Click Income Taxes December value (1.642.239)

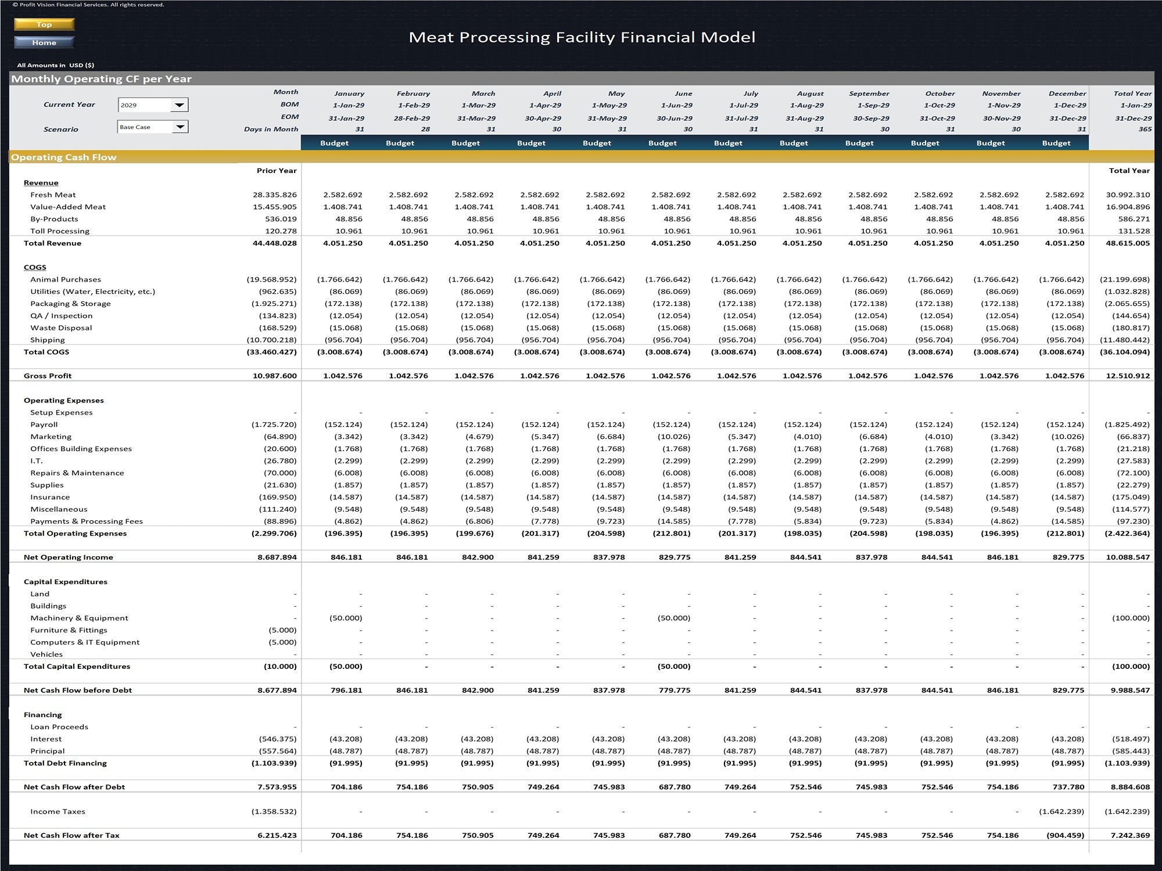1061,812
